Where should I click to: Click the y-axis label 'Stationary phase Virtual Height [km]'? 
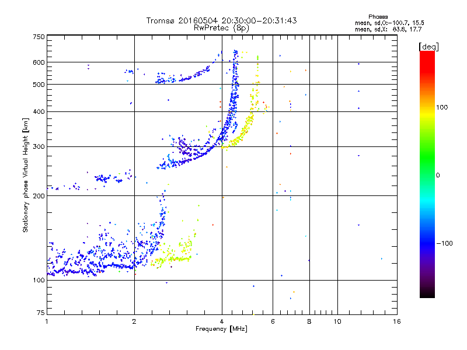pos(25,175)
